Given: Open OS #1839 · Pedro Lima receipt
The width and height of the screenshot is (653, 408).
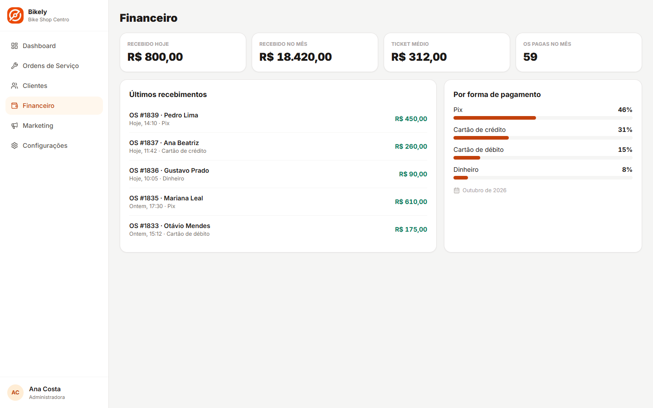Looking at the screenshot, I should pyautogui.click(x=278, y=119).
